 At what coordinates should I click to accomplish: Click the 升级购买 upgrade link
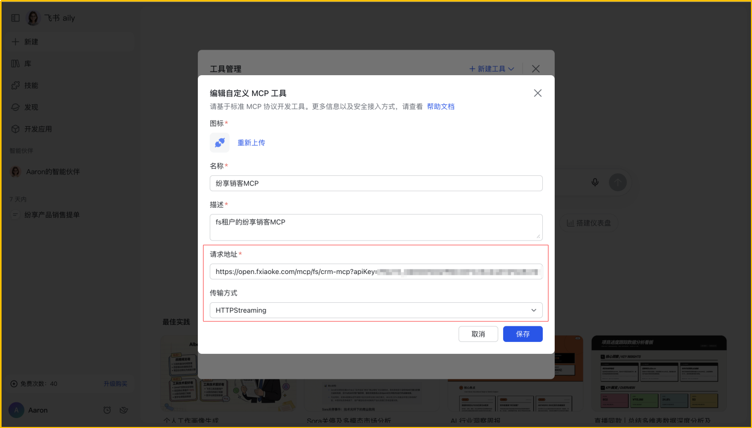point(115,384)
